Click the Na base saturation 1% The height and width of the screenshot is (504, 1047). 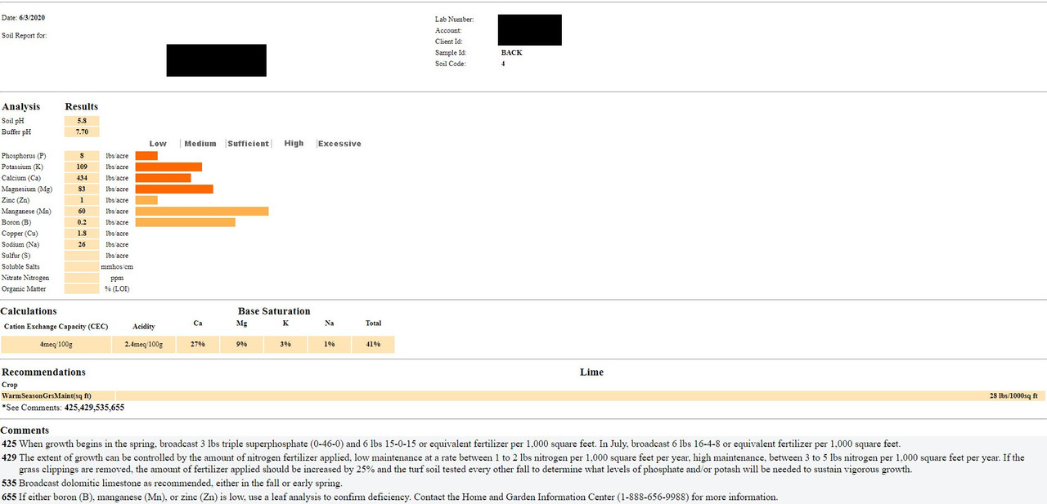(330, 345)
